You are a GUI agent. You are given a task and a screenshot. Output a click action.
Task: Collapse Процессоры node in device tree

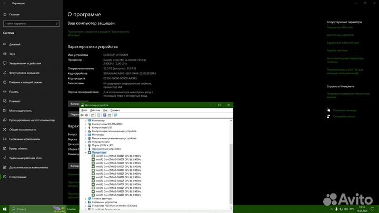(86, 153)
